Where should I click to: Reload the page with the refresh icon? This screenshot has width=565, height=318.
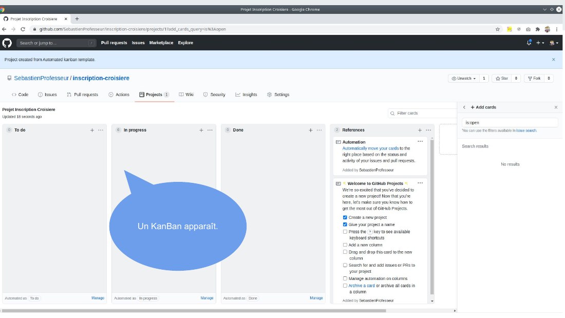pyautogui.click(x=23, y=29)
